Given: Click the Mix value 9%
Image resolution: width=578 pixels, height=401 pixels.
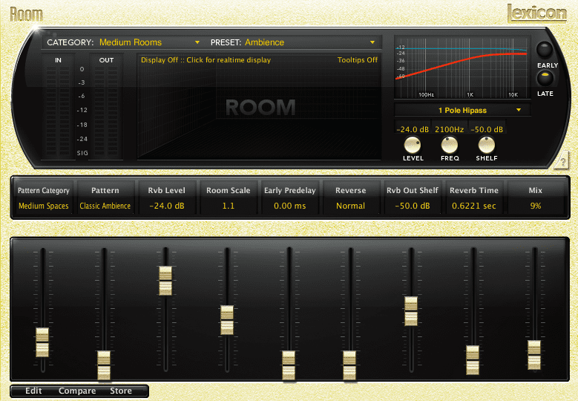Looking at the screenshot, I should point(535,206).
